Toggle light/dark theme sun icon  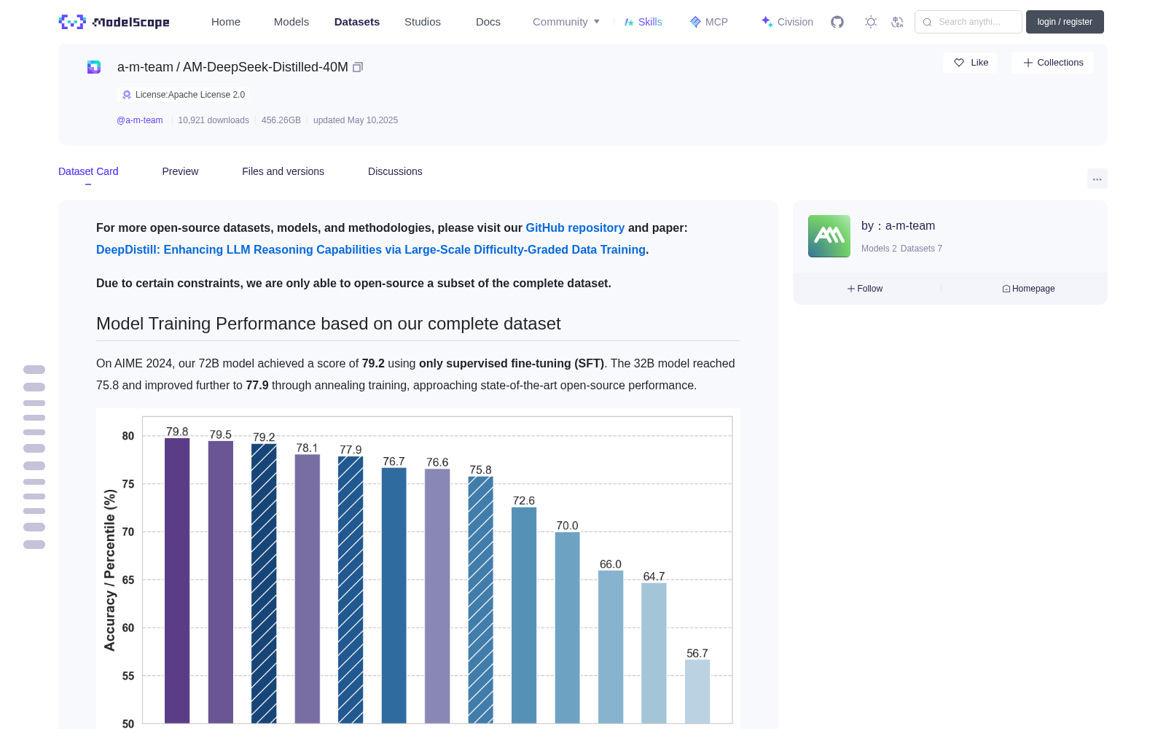tap(870, 22)
